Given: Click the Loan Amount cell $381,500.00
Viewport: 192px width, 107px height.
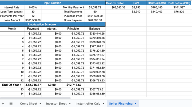Looking at the screenshot, I should (x=33, y=20).
